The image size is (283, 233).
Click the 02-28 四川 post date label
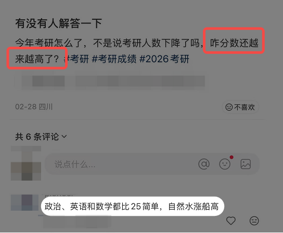coord(34,107)
